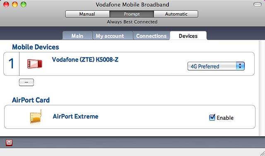Open the red envelope messages icon

click(9, 143)
